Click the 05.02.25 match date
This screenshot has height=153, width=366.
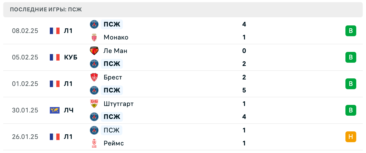tap(25, 57)
